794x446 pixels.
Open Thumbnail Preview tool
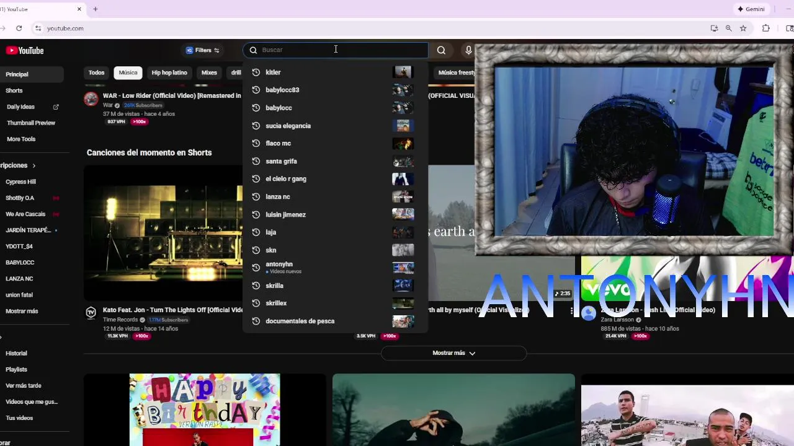point(31,123)
